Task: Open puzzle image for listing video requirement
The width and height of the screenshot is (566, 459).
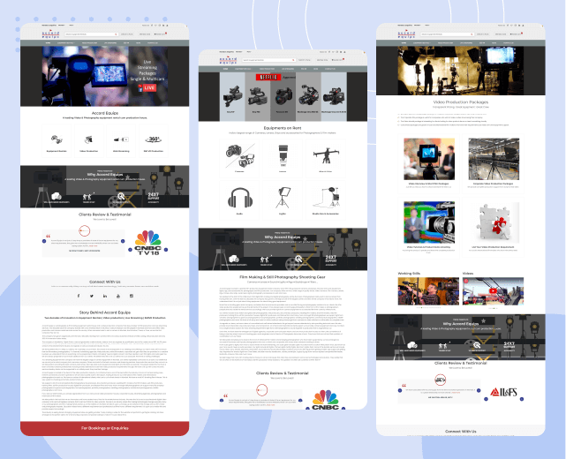Action: pyautogui.click(x=494, y=222)
